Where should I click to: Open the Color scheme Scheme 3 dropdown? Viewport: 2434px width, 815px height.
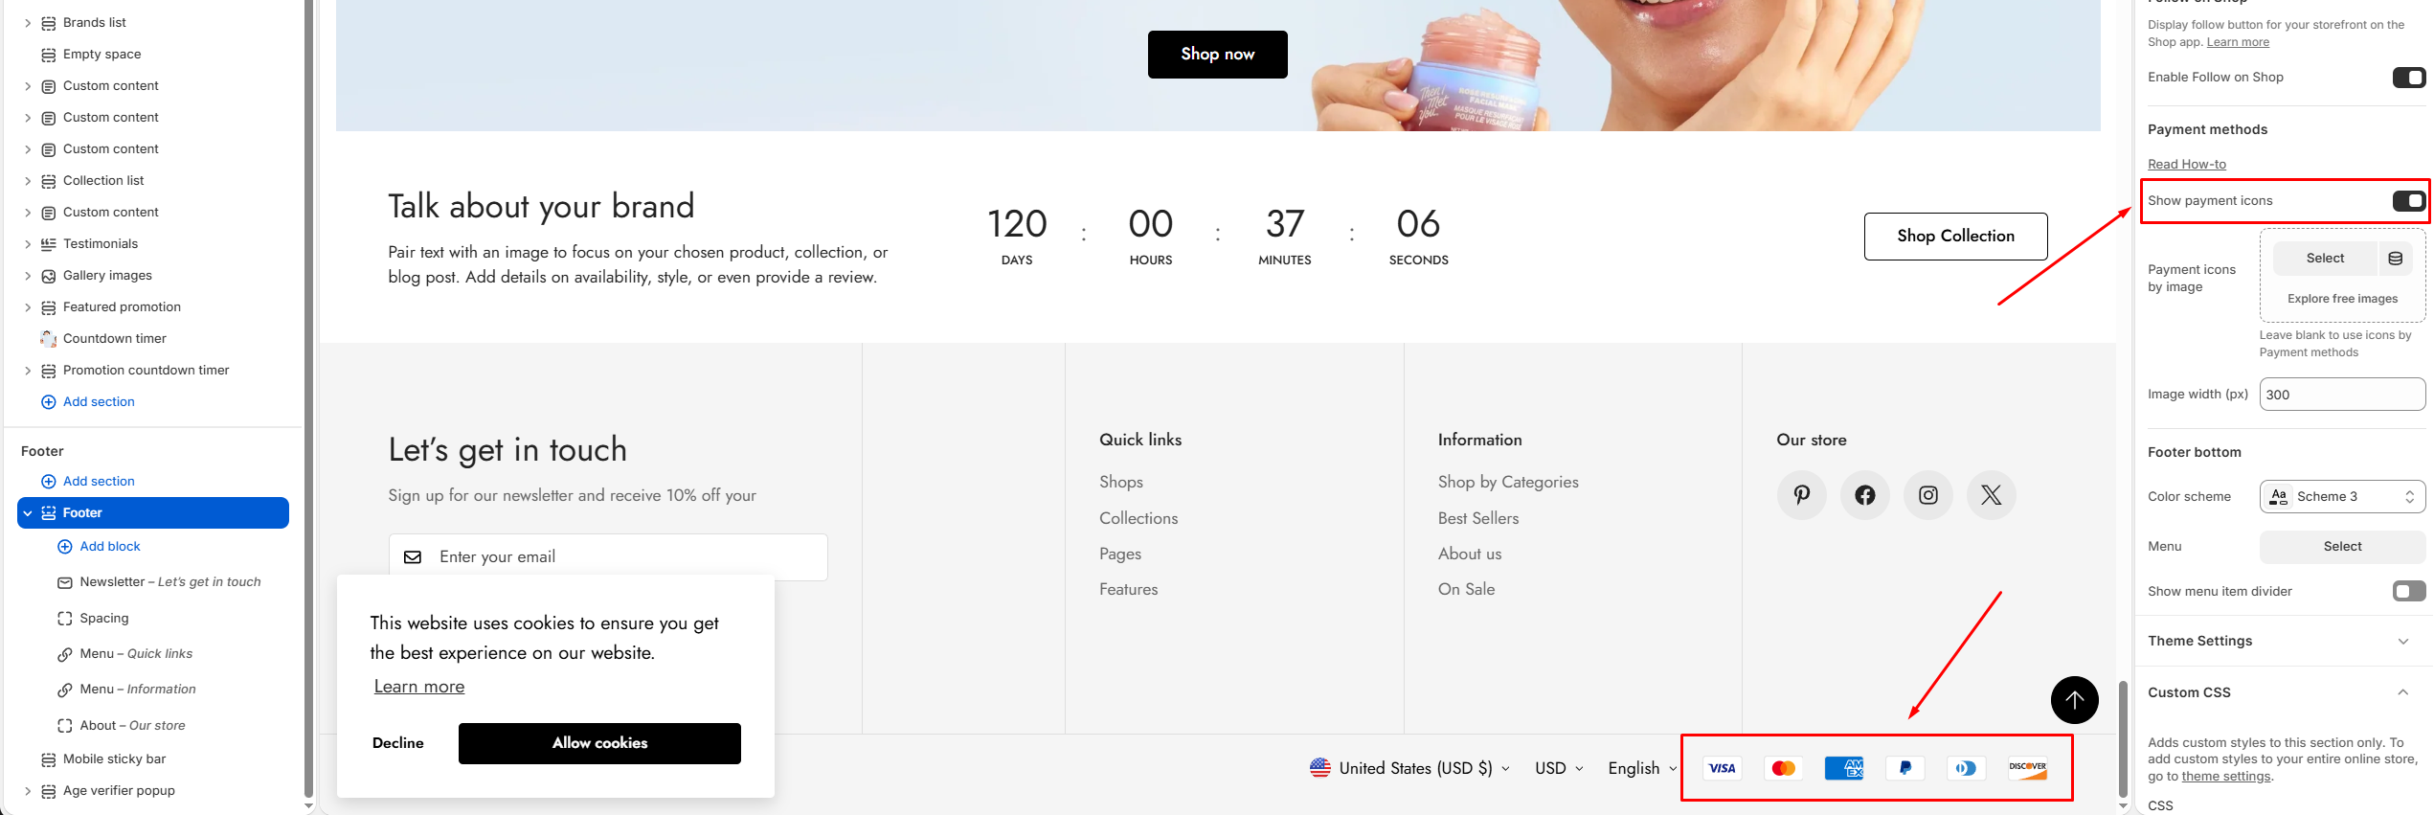click(x=2342, y=497)
